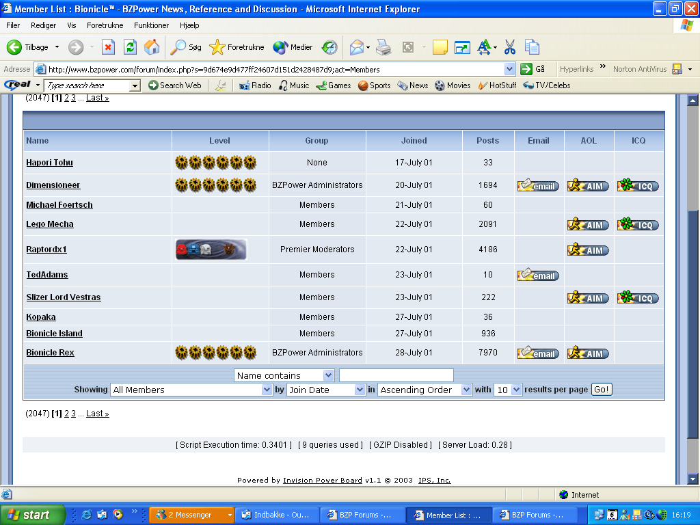Click AIM icon for Bionicle Rex
Viewport: 700px width, 525px height.
(x=588, y=353)
